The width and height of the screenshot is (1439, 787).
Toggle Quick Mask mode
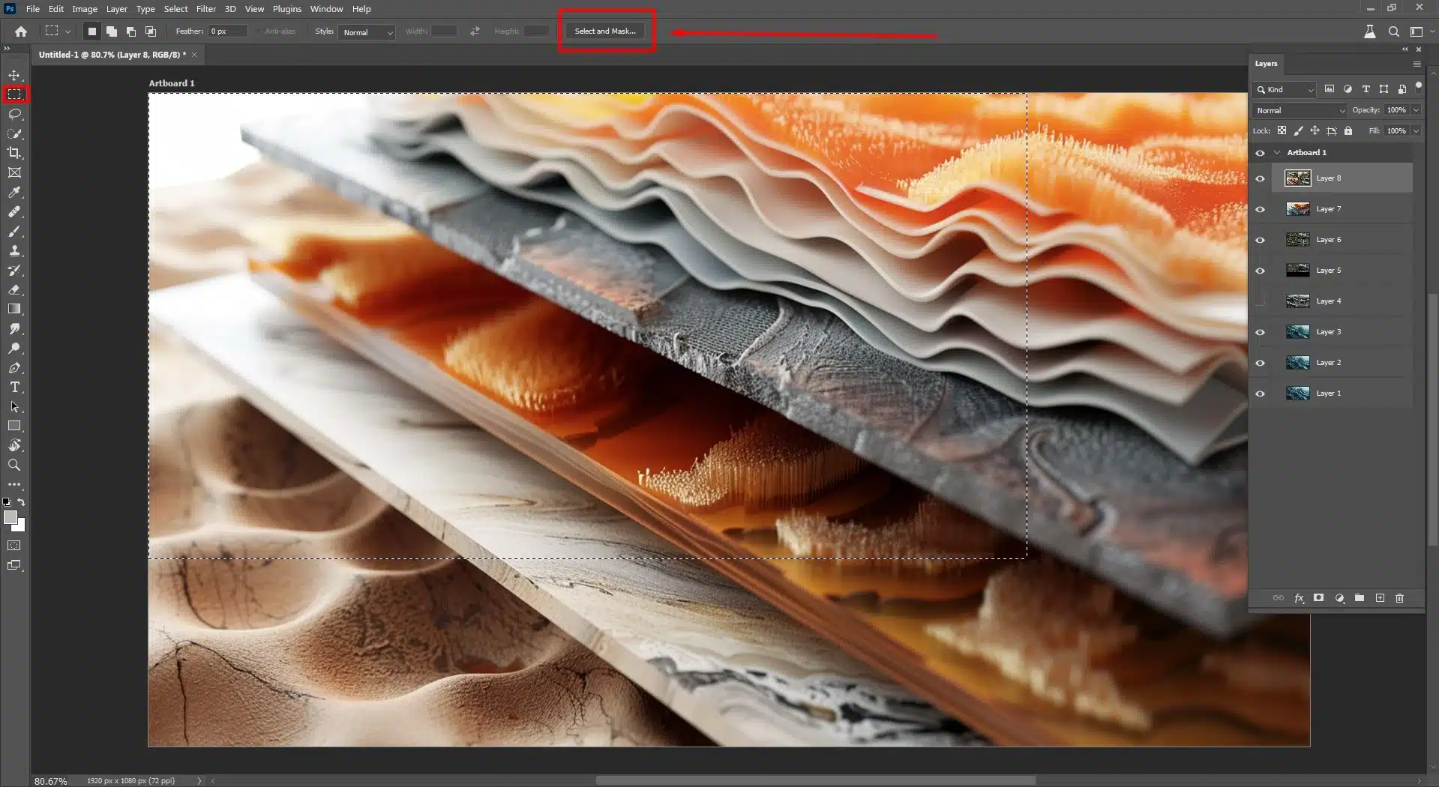click(x=14, y=546)
